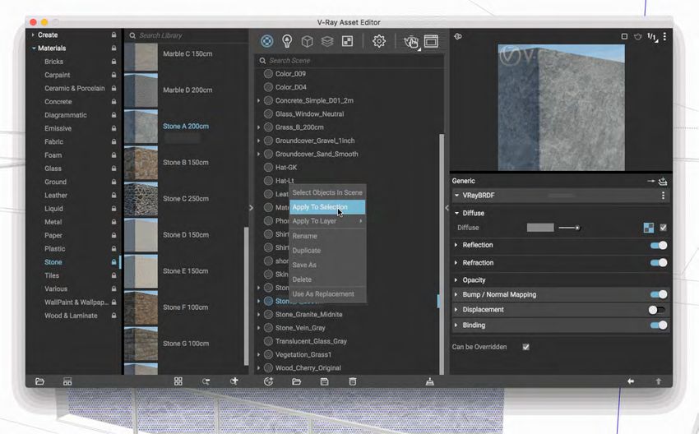Click the preview teapot render icon
The height and width of the screenshot is (434, 699).
638,36
